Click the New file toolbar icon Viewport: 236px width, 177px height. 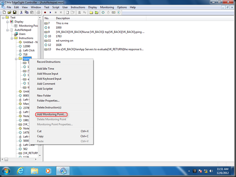[x=4, y=13]
